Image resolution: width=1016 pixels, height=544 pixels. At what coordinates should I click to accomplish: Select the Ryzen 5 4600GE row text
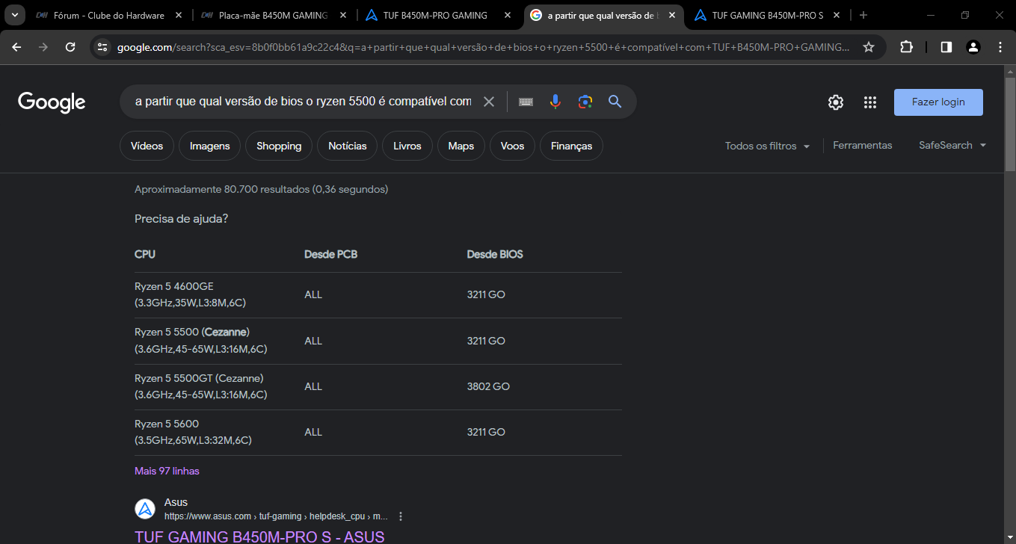coord(191,294)
